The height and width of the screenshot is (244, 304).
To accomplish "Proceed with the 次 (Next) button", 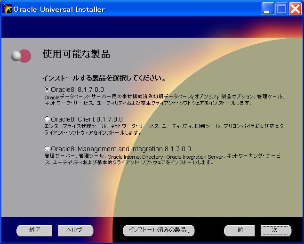I will click(x=276, y=230).
